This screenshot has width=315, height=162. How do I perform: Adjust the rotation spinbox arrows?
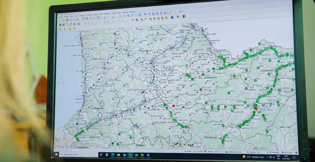click(x=268, y=152)
